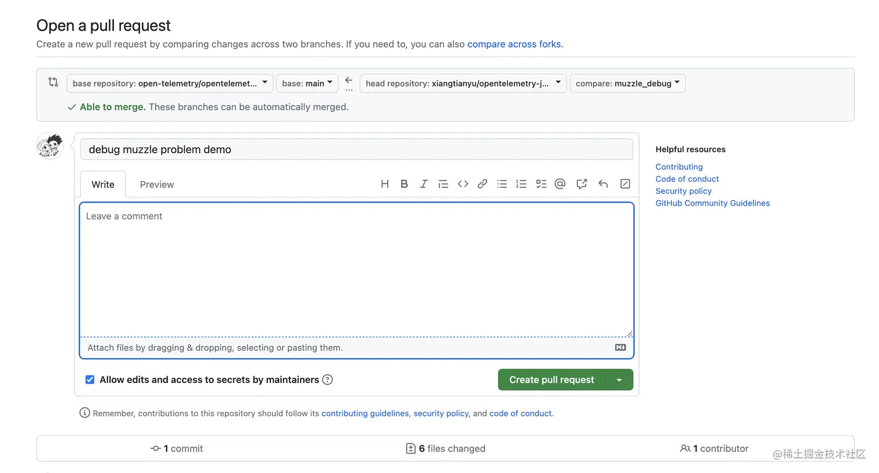Open Code of conduct sidebar link
879x473 pixels.
[x=687, y=179]
